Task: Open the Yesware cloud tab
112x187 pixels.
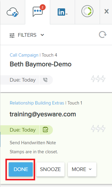Action: 13,12
